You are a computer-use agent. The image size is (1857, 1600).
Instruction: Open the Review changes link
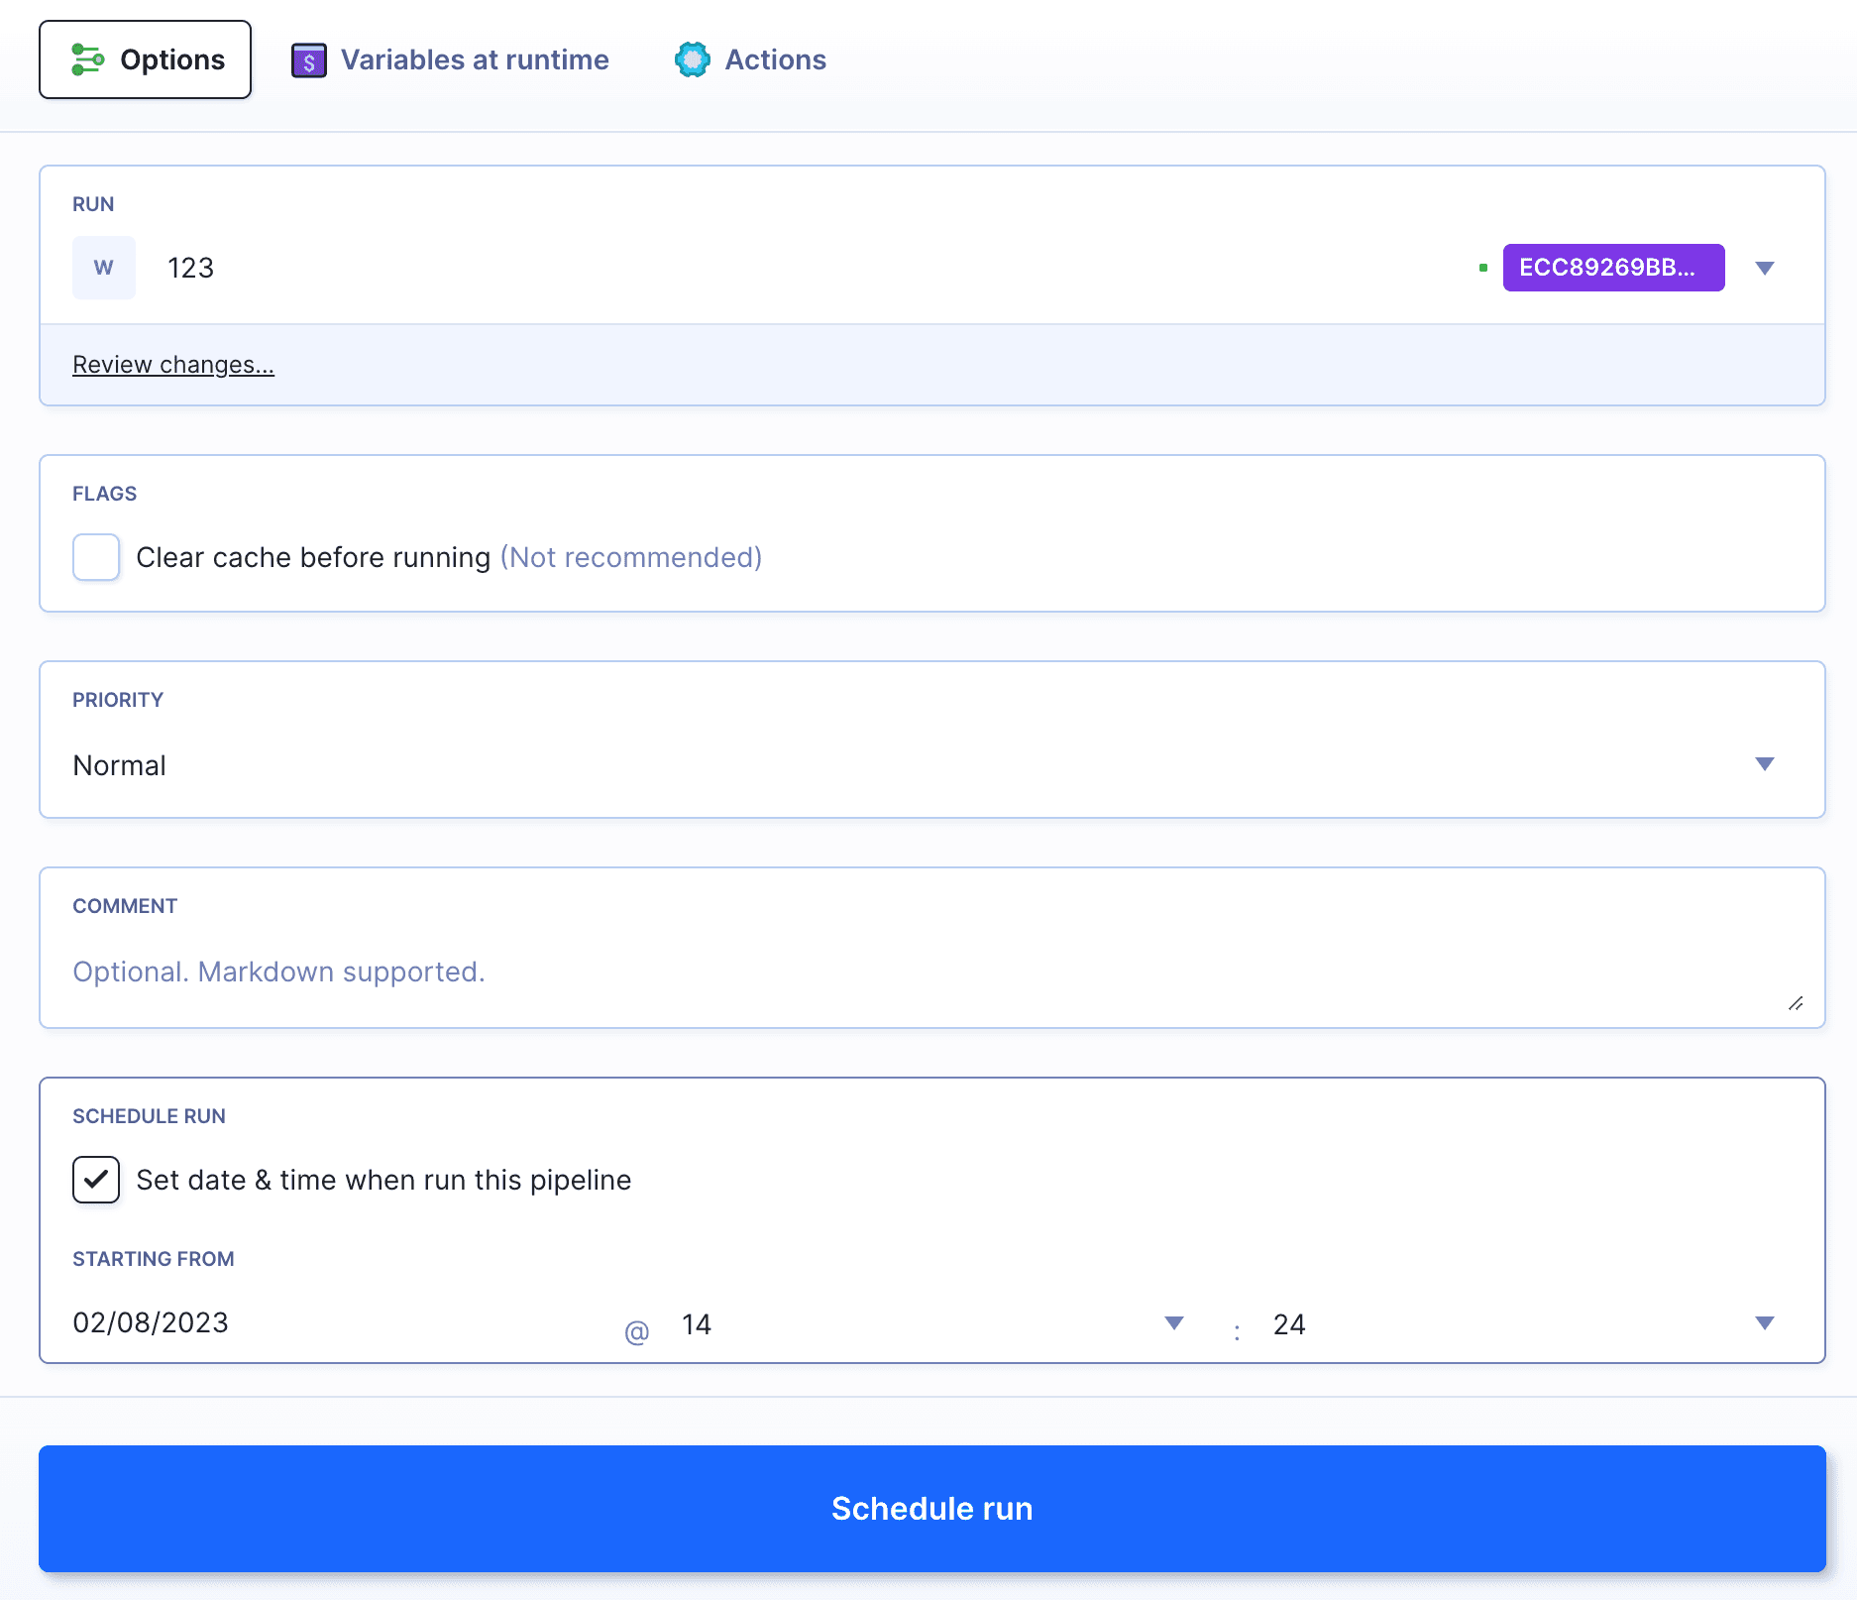coord(173,365)
